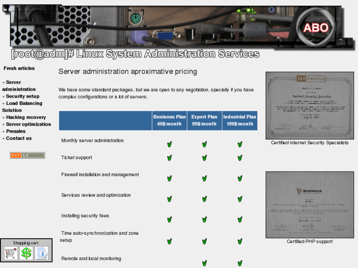Open the Security setup link
Screen dimensions: 358x268
(22, 96)
